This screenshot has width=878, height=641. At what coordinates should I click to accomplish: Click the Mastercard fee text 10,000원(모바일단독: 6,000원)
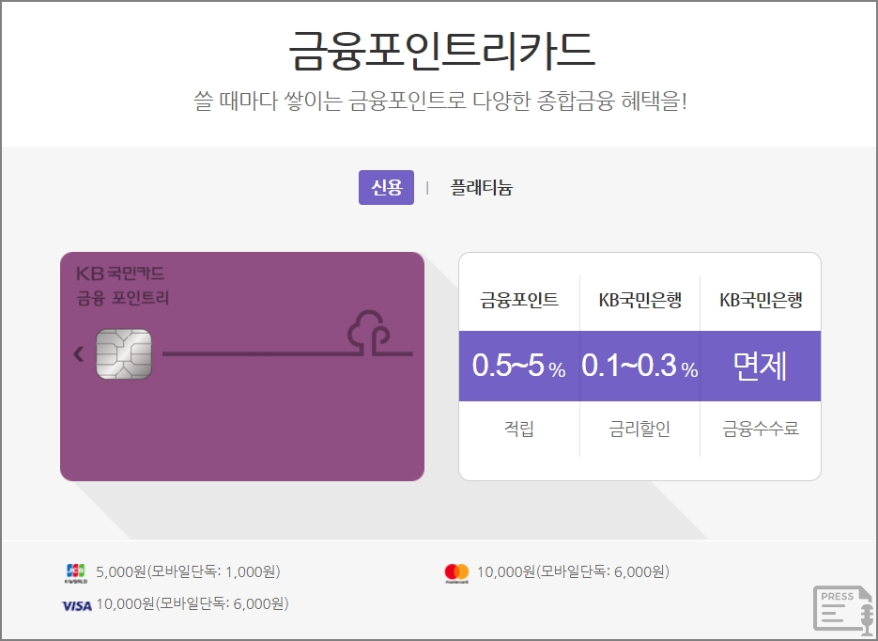coord(573,572)
